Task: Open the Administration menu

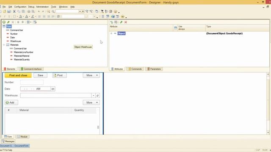Action: (x=42, y=7)
